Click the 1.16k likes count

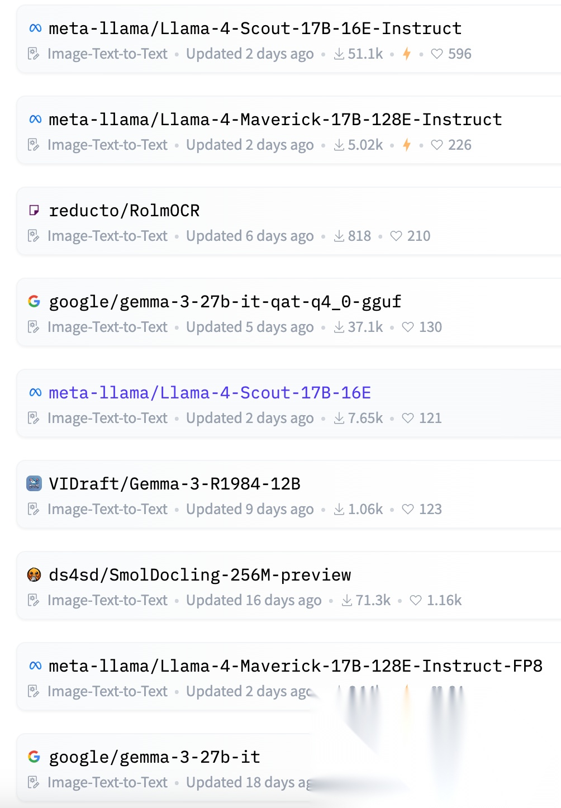pos(444,601)
